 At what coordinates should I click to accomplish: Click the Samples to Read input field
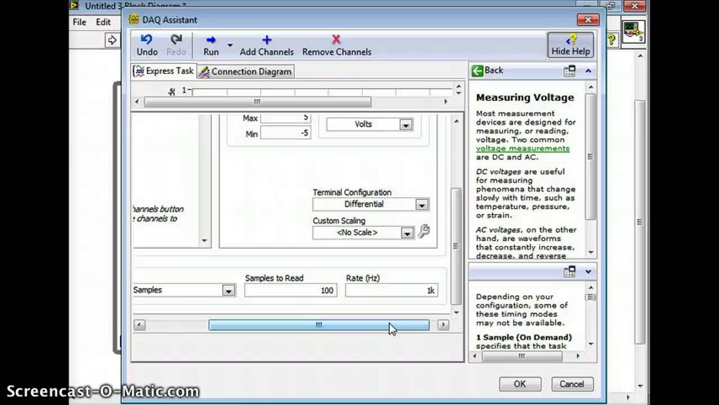290,290
